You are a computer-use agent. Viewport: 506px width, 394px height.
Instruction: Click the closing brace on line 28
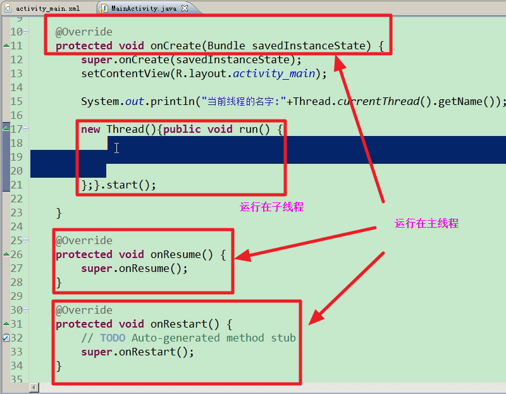[59, 283]
